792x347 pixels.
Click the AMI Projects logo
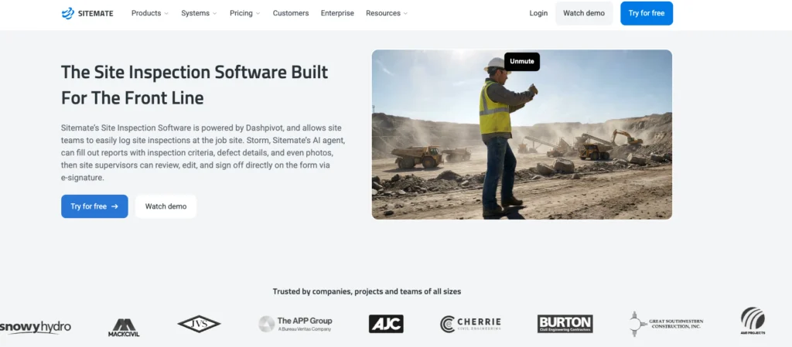click(753, 321)
